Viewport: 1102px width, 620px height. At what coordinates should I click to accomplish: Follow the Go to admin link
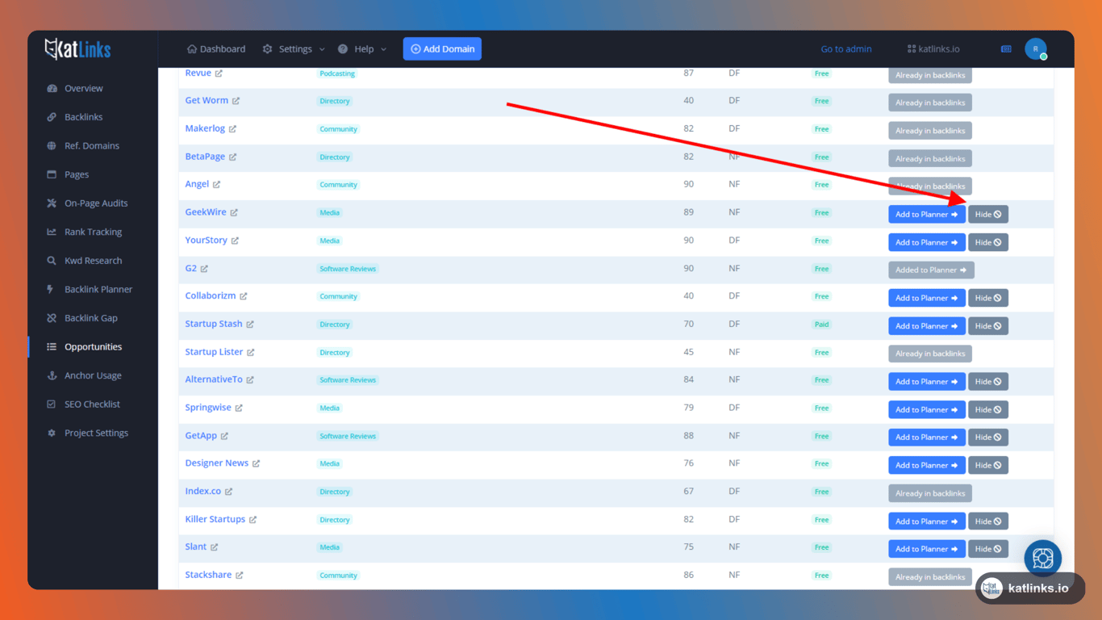tap(846, 49)
